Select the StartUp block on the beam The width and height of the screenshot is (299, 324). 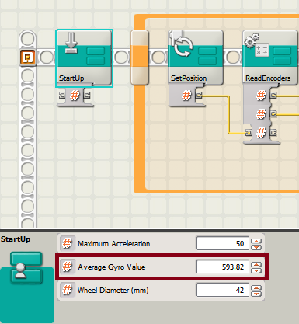click(x=85, y=57)
